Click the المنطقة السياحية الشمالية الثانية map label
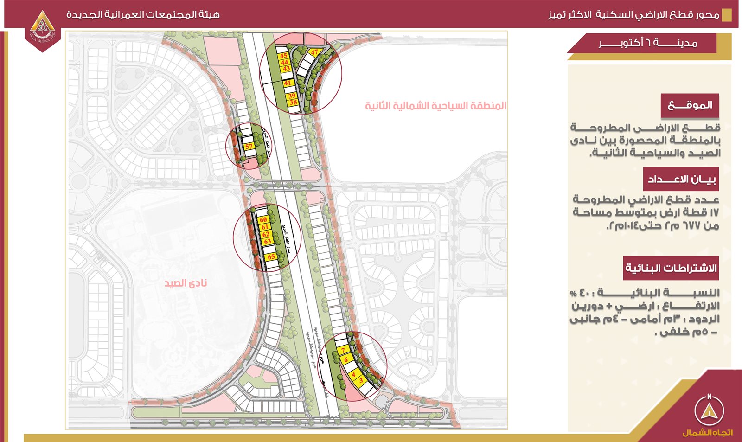The width and height of the screenshot is (742, 442). click(435, 106)
